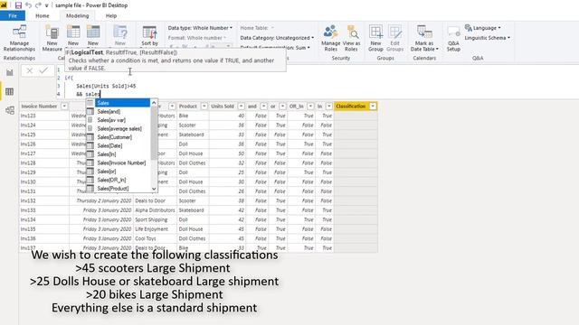Select the Modeling ribbon tab
This screenshot has width=579, height=325.
(77, 16)
